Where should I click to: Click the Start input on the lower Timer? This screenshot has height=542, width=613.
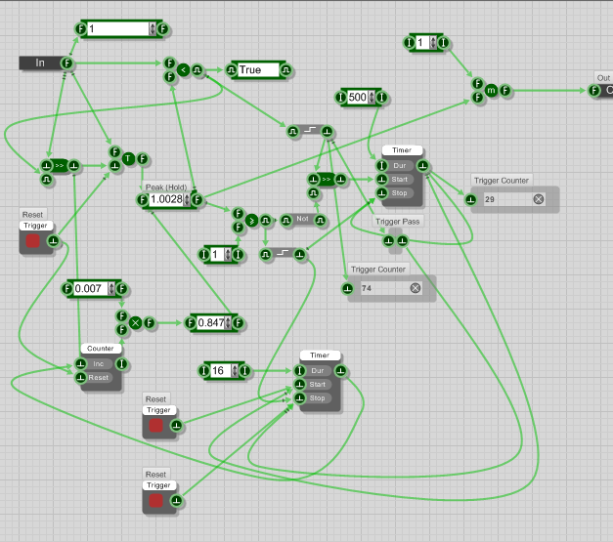(x=317, y=385)
